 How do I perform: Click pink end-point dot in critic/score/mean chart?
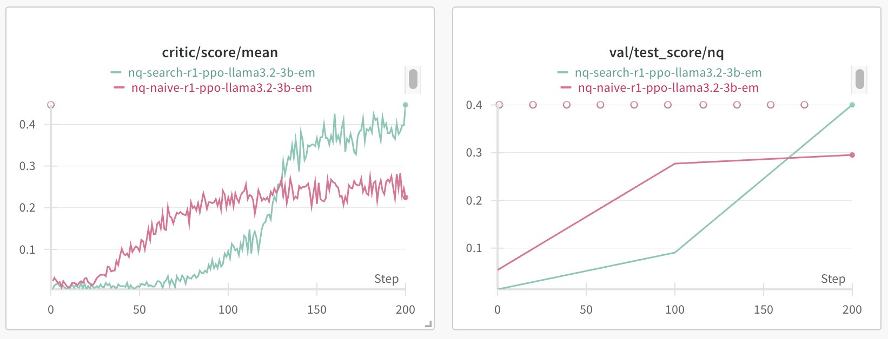point(406,198)
